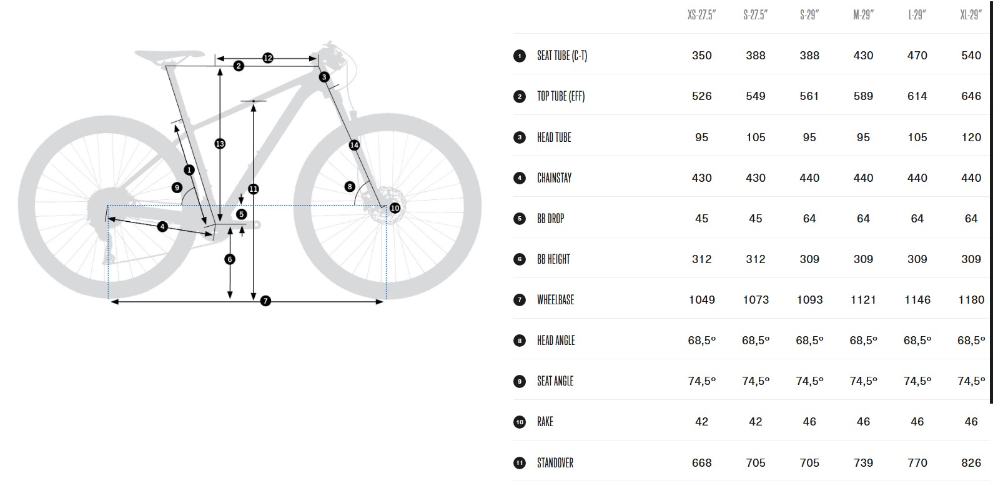Click number 7 badge beside WHEELBASE label

pyautogui.click(x=520, y=300)
